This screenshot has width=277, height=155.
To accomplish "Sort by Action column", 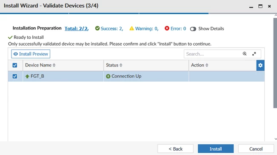I will pos(200,65).
